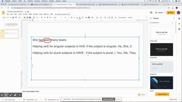Click the Format options button
This screenshot has width=182, height=102.
tap(122, 18)
